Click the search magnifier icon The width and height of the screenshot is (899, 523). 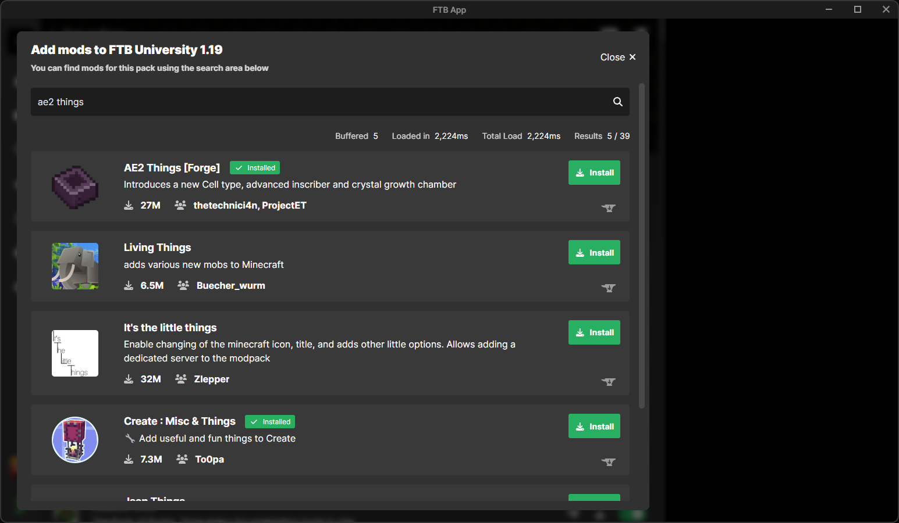(617, 102)
